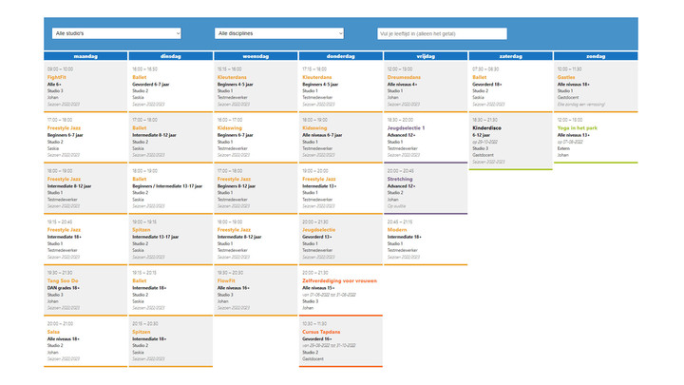684x385 pixels.
Task: Open donderdag Freestyle Jazz Intermediate 13+
Action: coord(341,188)
